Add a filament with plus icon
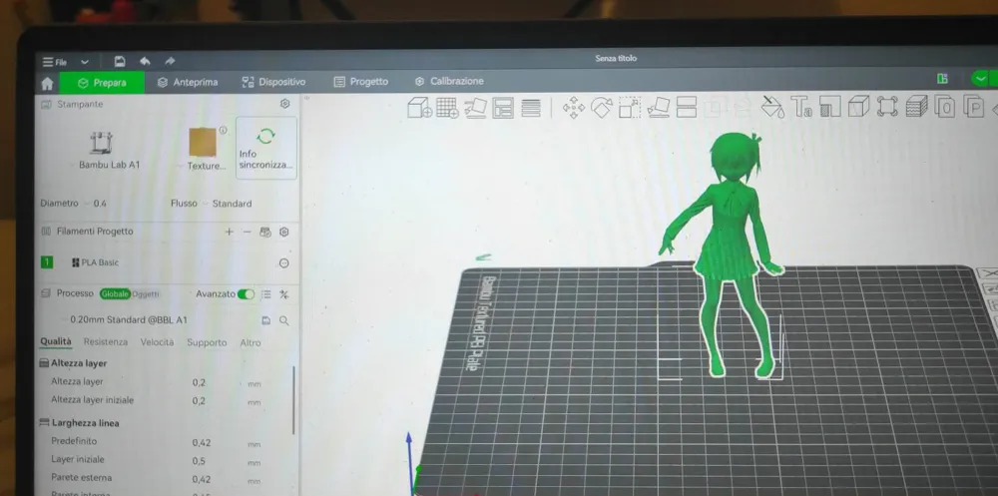 (229, 232)
